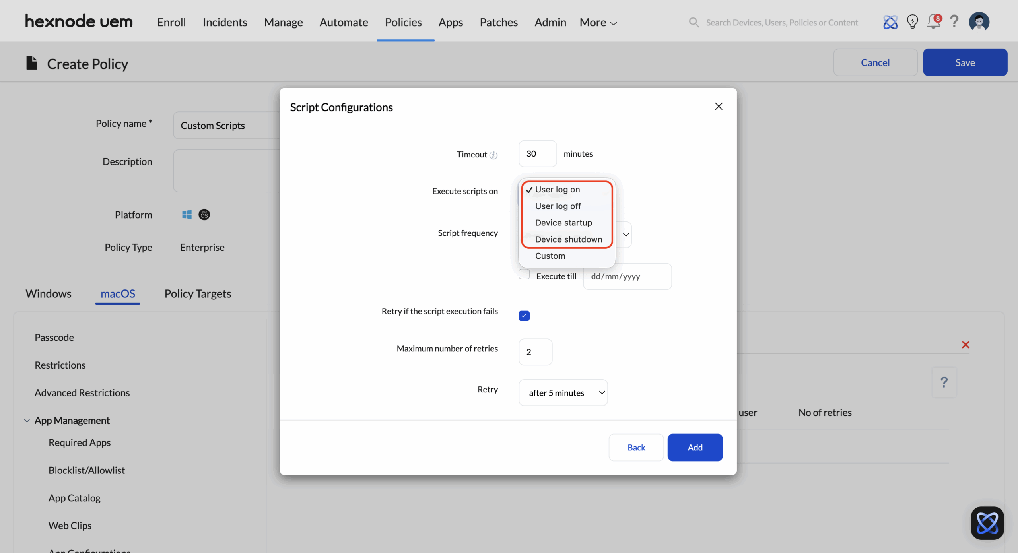Image resolution: width=1018 pixels, height=553 pixels.
Task: Click the Execute till date field
Action: [x=627, y=276]
